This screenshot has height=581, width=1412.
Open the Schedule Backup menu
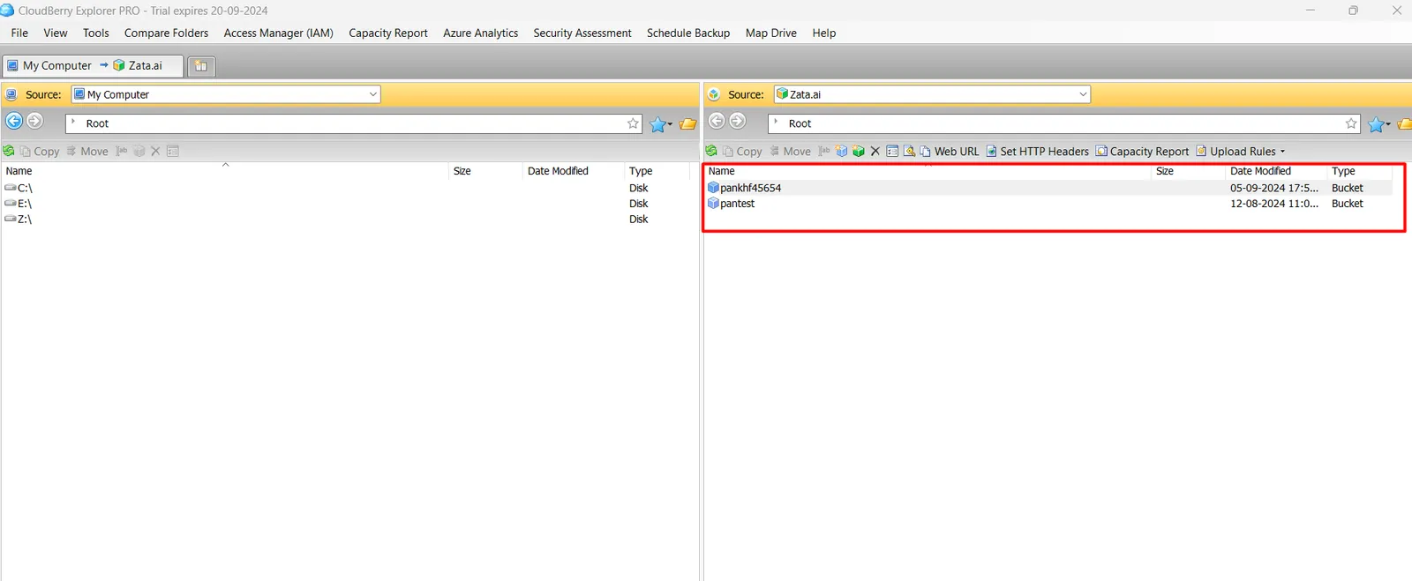[x=688, y=33]
